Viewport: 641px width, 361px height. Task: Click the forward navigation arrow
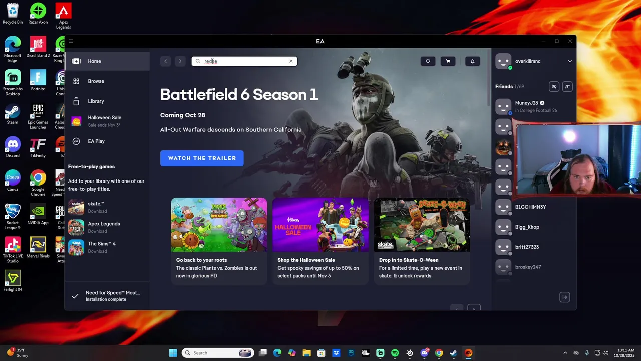(180, 61)
